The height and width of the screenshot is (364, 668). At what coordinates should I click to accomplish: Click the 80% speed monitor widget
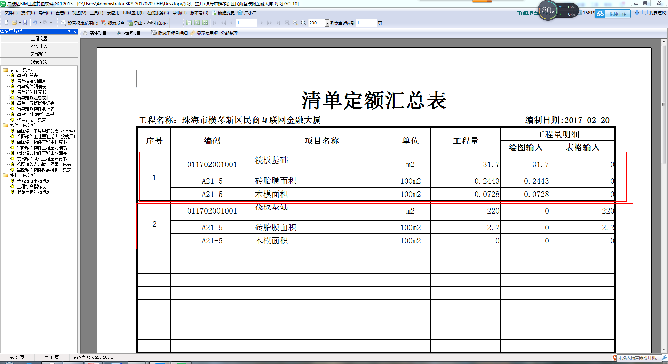[x=548, y=10]
